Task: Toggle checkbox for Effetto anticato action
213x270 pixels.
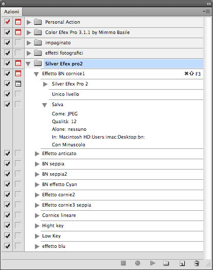Action: [7, 153]
